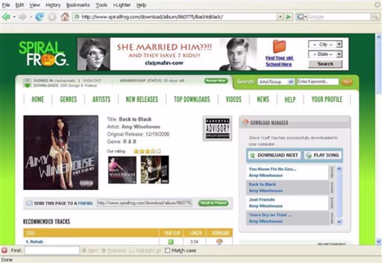382x263 pixels.
Task: Click the Back to Black album cover
Action: pyautogui.click(x=61, y=153)
